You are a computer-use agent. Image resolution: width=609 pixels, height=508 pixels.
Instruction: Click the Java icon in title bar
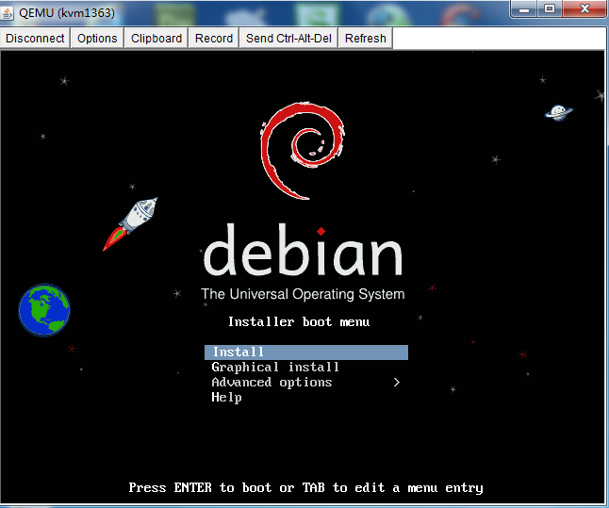tap(8, 12)
